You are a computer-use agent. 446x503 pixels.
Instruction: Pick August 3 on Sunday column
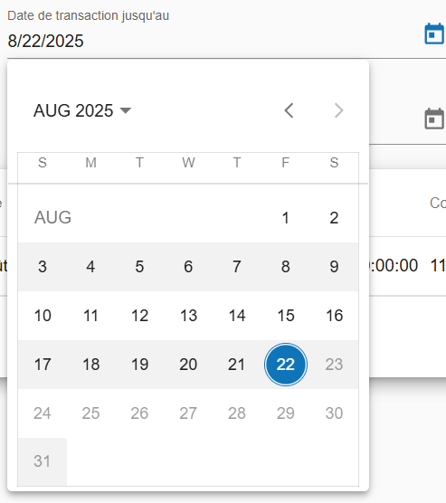43,267
